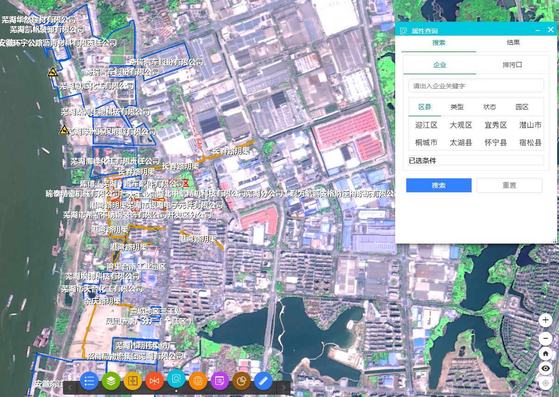Click map label 余庆路明渠
Viewport: 559px width, 397px height.
pyautogui.click(x=102, y=301)
